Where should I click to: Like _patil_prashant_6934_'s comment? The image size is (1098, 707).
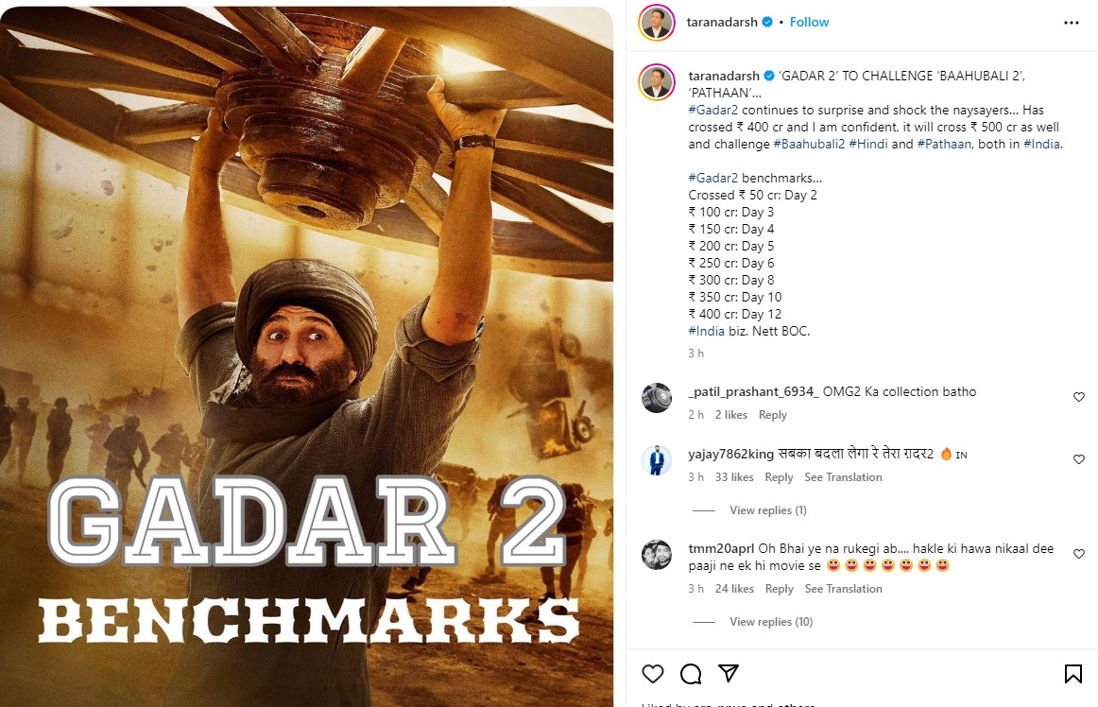[1079, 397]
